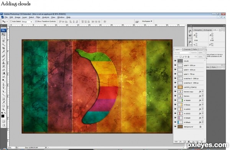Click the Delete layer trash button
The image size is (230, 150).
(202, 142)
